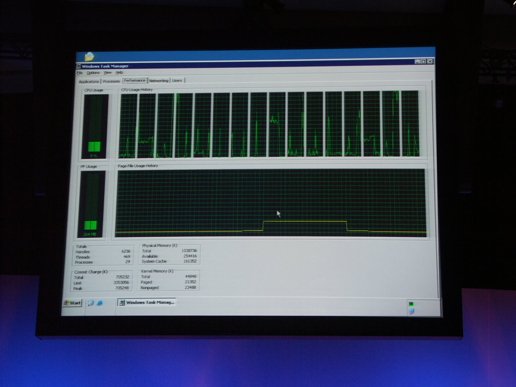Click the Show Desktop quick launch icon
The height and width of the screenshot is (387, 516).
[x=91, y=303]
